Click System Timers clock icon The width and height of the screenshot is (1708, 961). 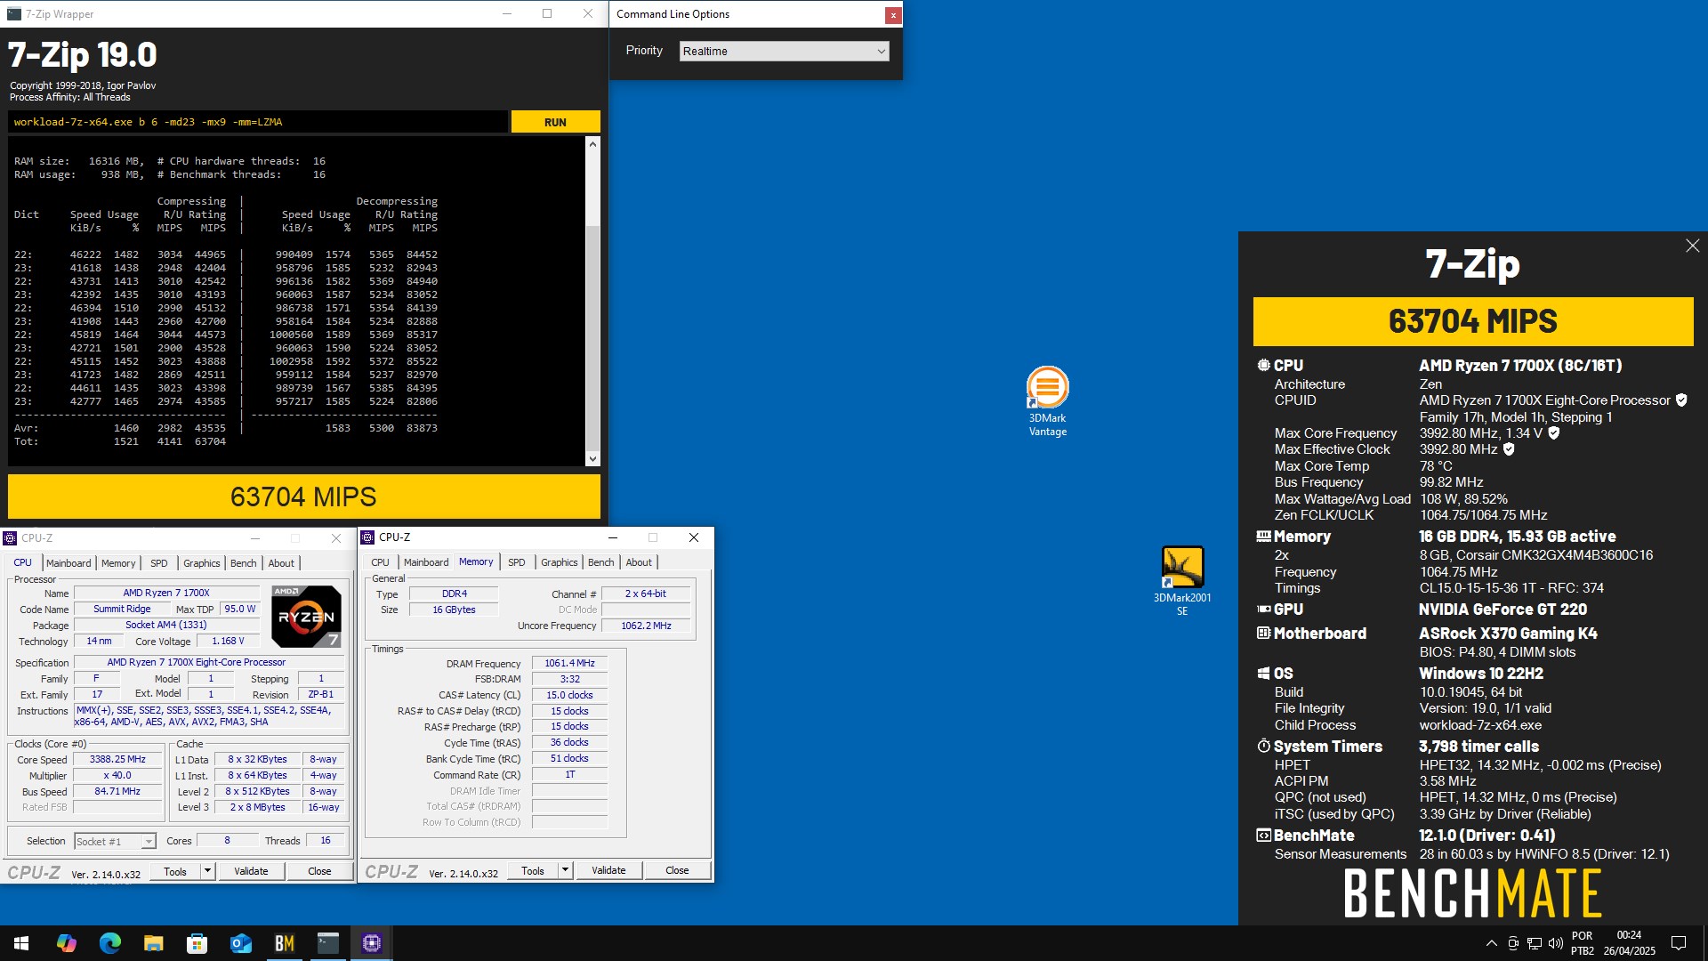pyautogui.click(x=1263, y=746)
